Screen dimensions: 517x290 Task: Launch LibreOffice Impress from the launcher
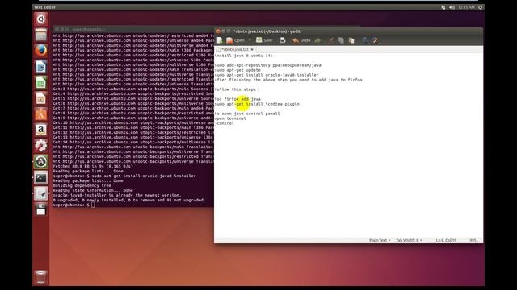[x=41, y=98]
